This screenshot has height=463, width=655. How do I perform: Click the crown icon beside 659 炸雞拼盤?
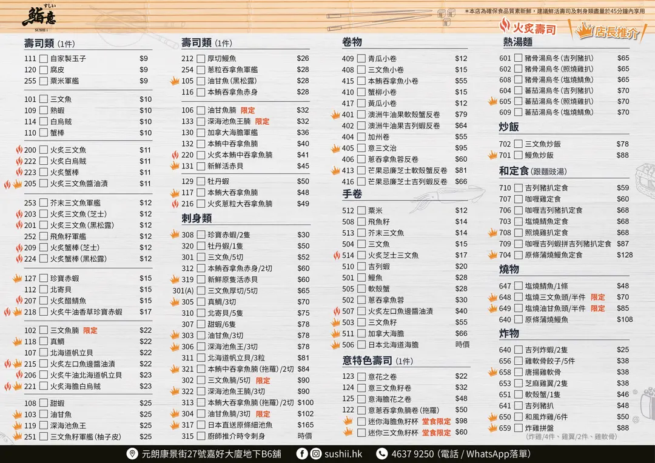tap(492, 428)
